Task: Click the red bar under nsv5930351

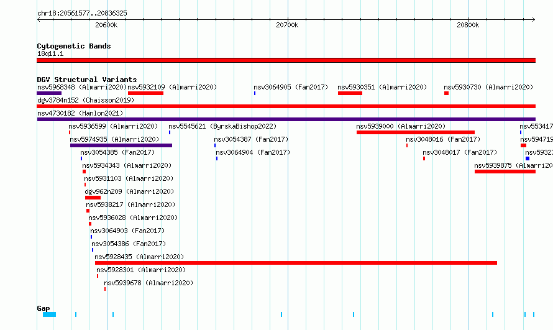Action: [x=350, y=93]
